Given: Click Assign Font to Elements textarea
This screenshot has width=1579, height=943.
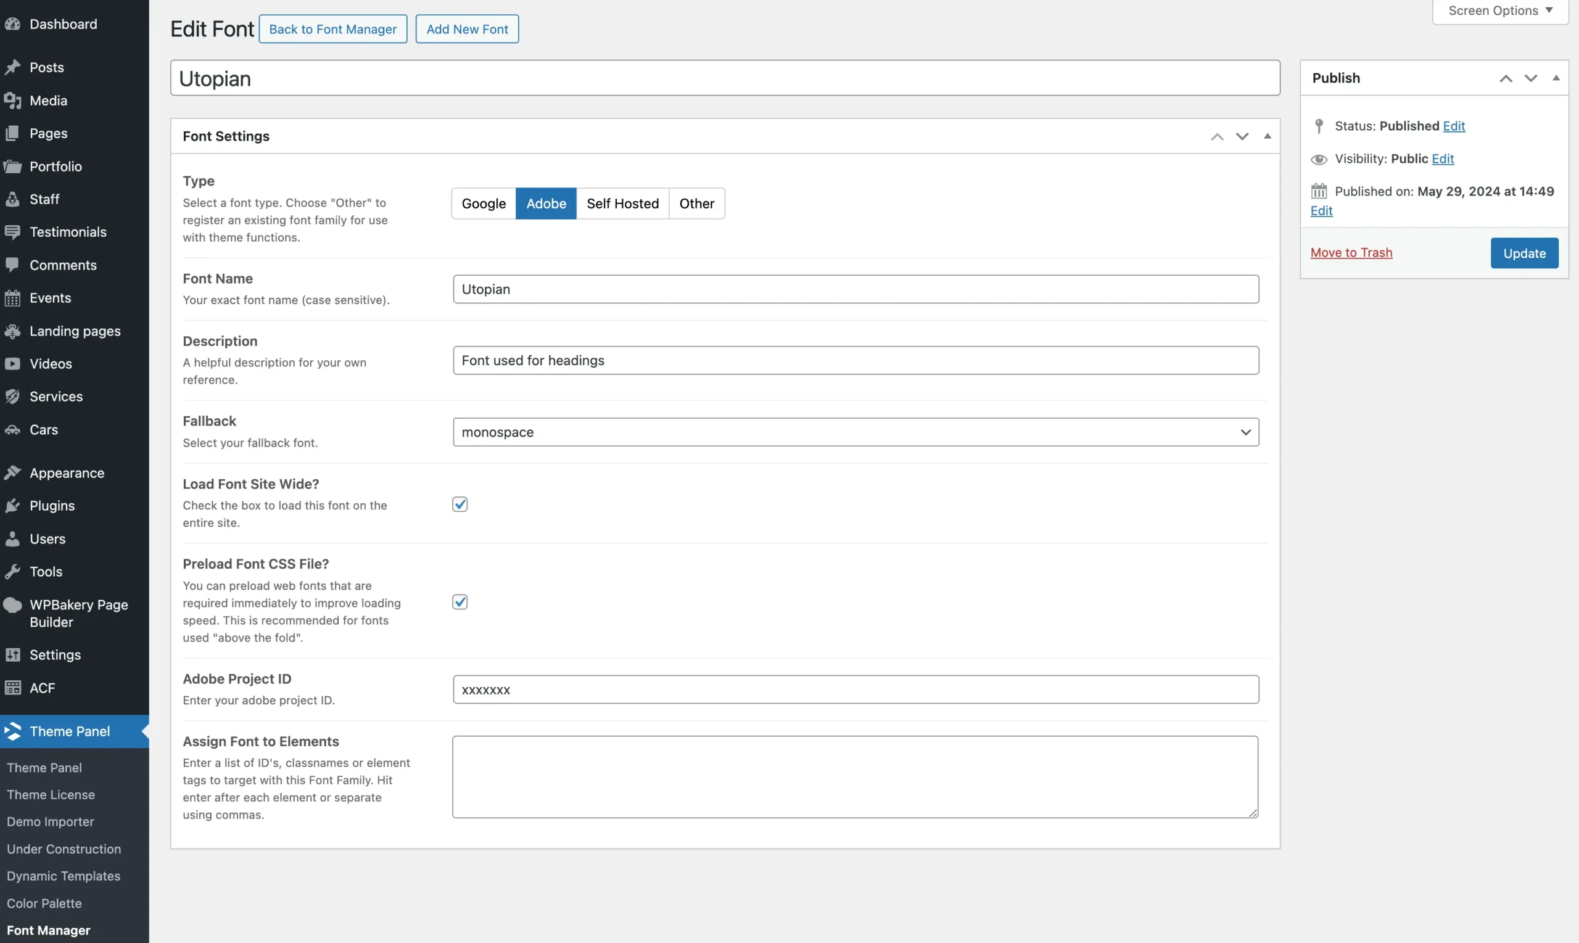Looking at the screenshot, I should (855, 777).
